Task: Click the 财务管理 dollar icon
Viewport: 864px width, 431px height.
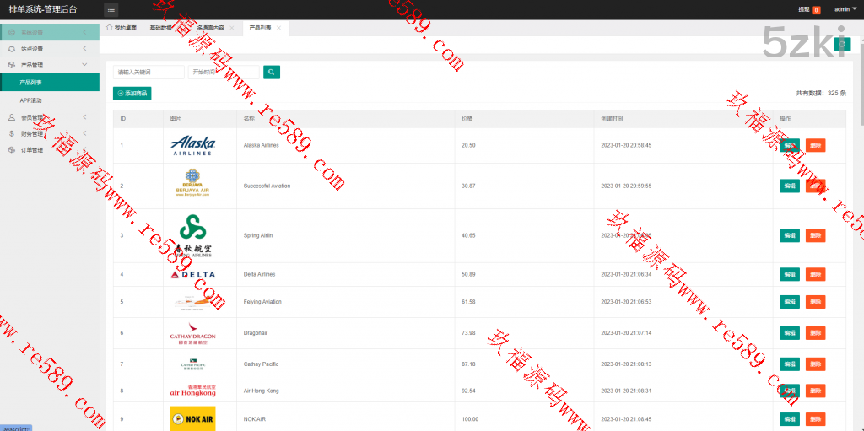Action: tap(12, 133)
